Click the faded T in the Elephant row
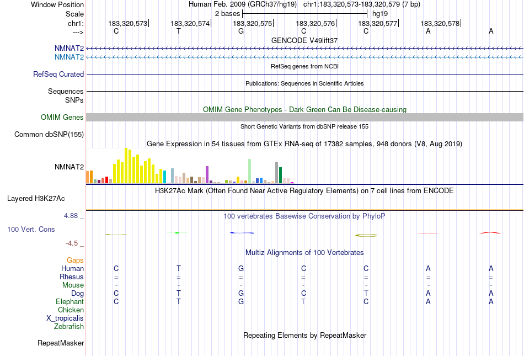This screenshot has width=524, height=356. click(303, 301)
